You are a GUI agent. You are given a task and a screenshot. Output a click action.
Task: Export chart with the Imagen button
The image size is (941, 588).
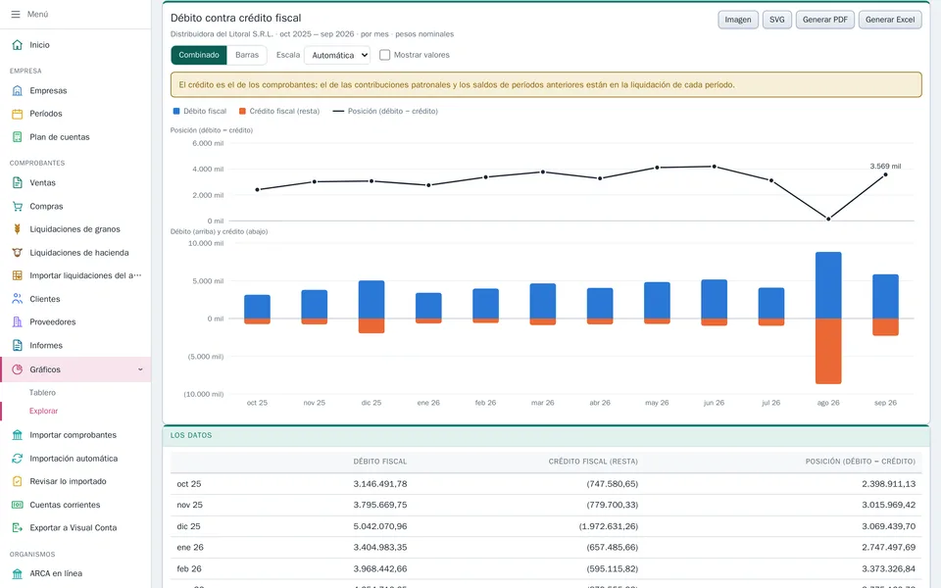[x=738, y=20]
